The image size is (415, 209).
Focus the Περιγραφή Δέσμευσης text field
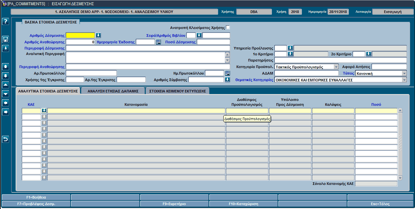coord(148,48)
